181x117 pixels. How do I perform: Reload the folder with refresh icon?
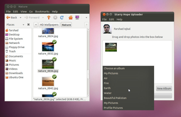62,18
